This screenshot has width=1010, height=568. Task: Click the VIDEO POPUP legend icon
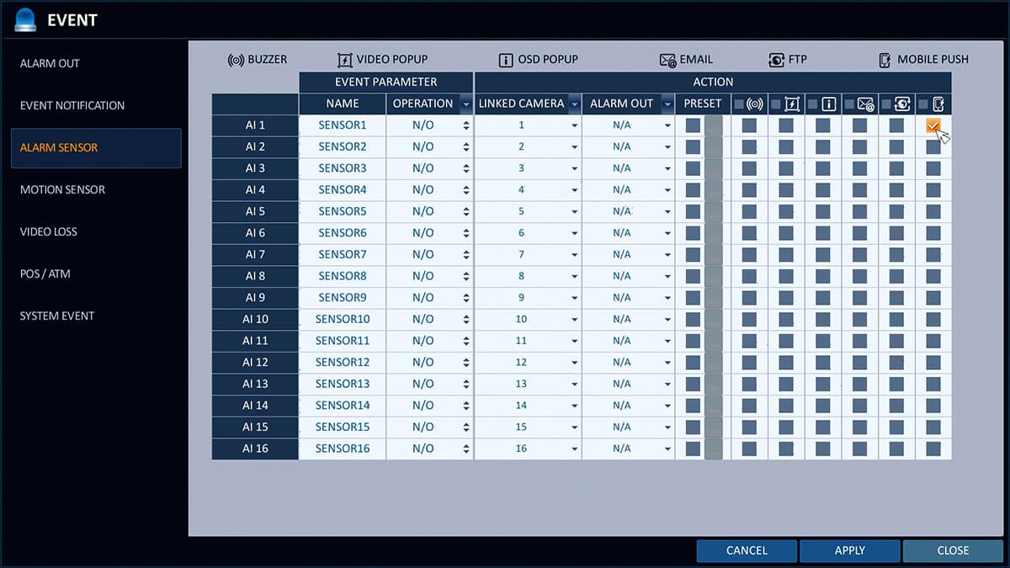(343, 60)
